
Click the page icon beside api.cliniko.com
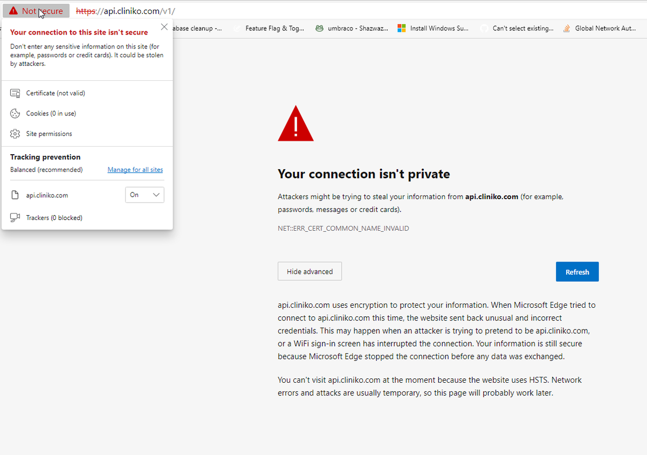[15, 195]
